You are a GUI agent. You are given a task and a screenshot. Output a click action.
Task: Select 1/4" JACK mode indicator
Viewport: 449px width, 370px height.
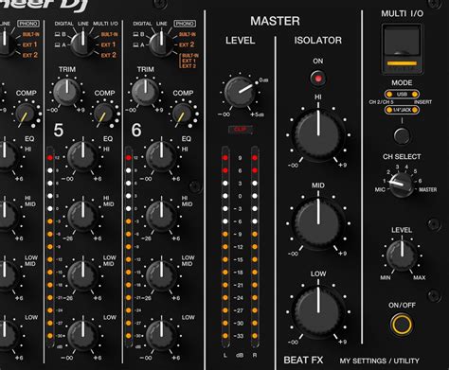pyautogui.click(x=402, y=110)
